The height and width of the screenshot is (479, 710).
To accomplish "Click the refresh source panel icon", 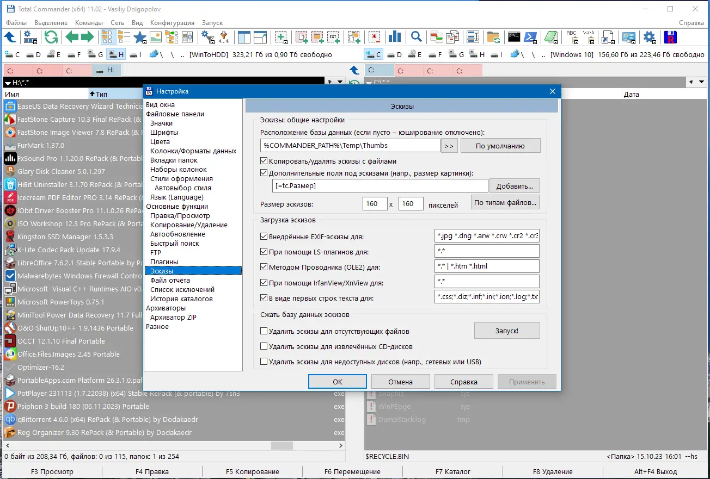I will click(x=51, y=37).
